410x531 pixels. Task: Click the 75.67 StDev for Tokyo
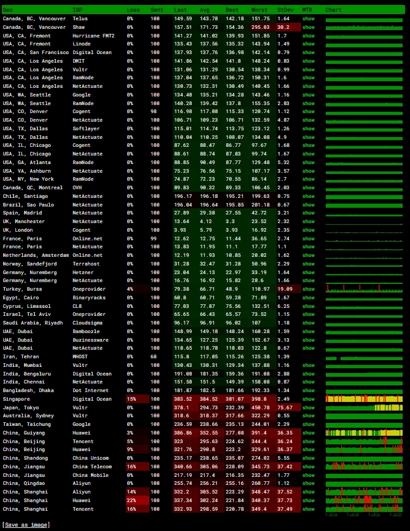(285, 407)
